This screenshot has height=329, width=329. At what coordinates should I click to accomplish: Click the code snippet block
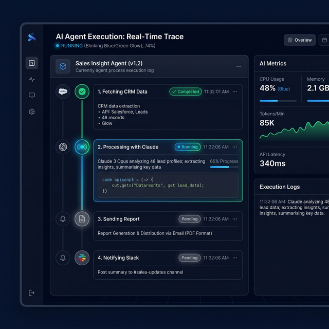point(168,185)
